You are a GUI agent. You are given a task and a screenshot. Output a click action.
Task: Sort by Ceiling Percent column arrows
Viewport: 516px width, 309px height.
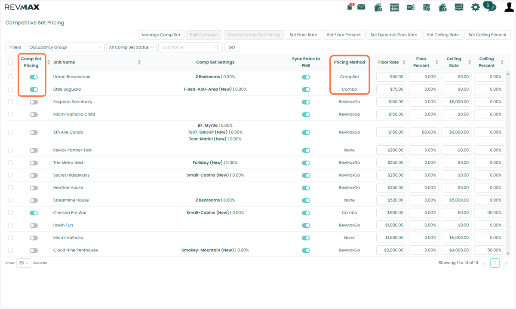(502, 62)
